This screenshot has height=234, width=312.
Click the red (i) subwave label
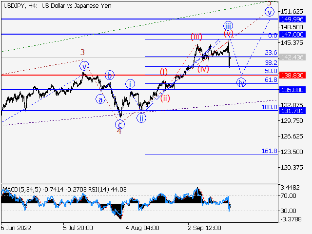point(164,72)
